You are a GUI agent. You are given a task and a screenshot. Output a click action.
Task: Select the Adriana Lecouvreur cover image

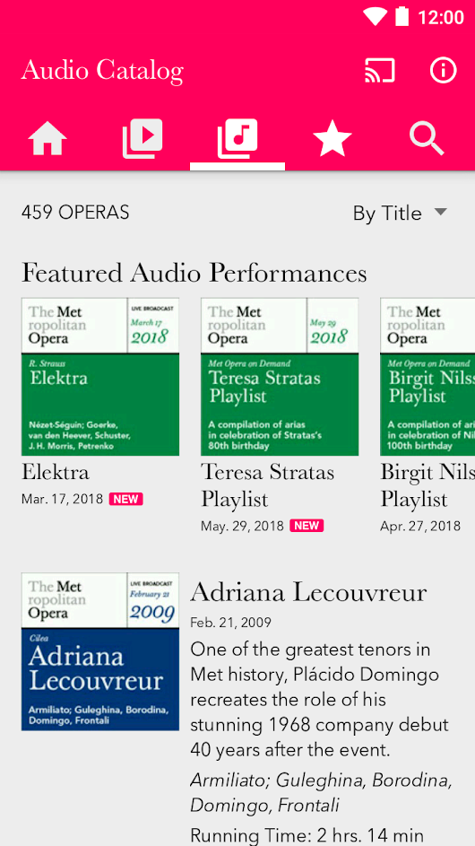pyautogui.click(x=100, y=651)
